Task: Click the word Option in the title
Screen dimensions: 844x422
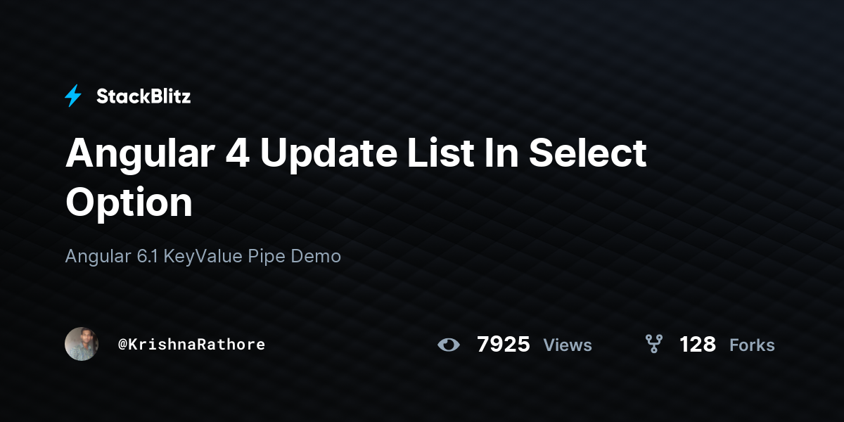Action: 129,203
